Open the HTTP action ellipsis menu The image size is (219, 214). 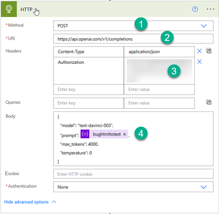pos(210,9)
